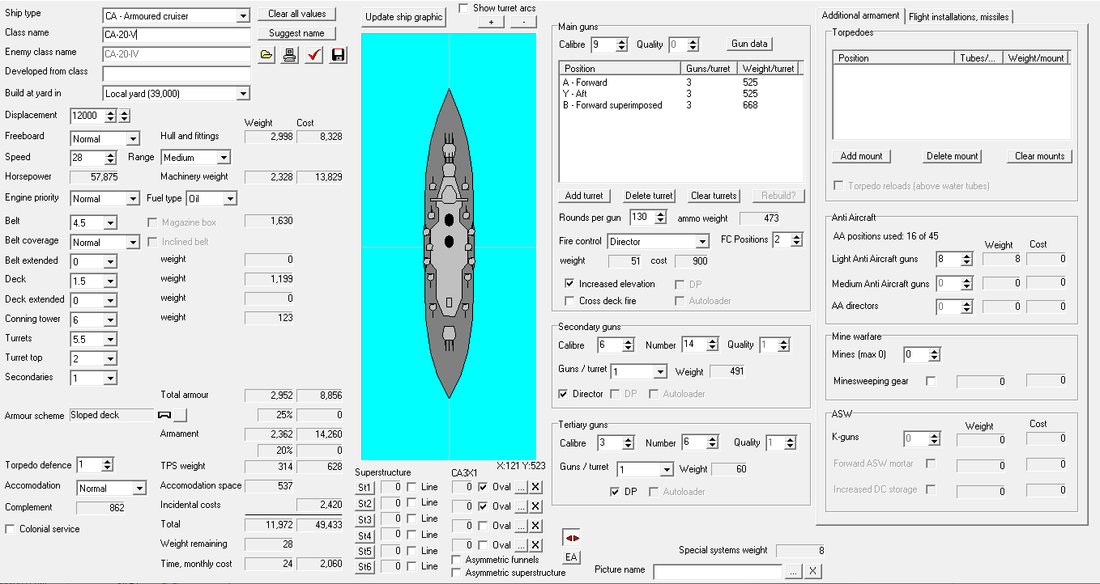Click the printer icon button

click(x=290, y=55)
